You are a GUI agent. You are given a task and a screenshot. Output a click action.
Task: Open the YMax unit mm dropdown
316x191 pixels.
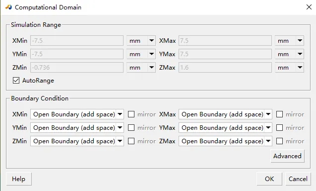(x=289, y=54)
